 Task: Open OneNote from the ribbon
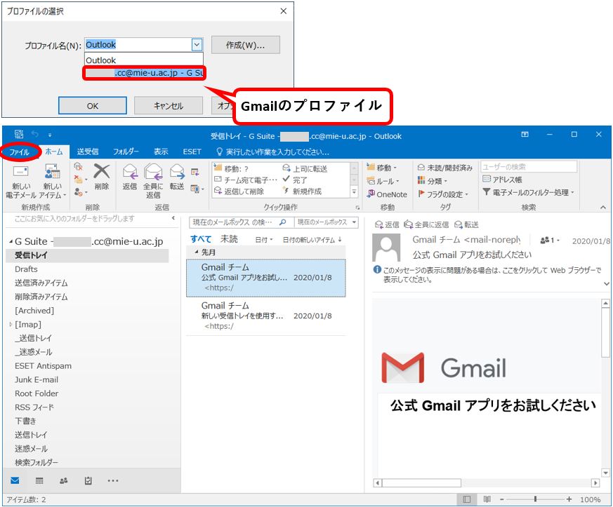coord(387,194)
